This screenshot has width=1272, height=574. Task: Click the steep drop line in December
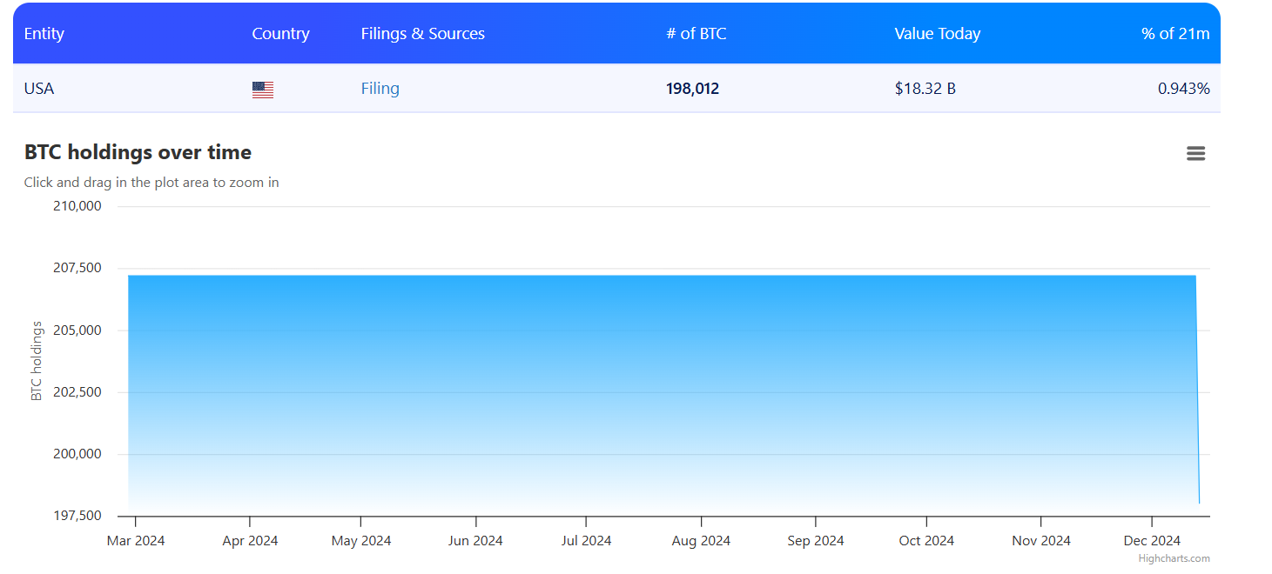click(1198, 391)
